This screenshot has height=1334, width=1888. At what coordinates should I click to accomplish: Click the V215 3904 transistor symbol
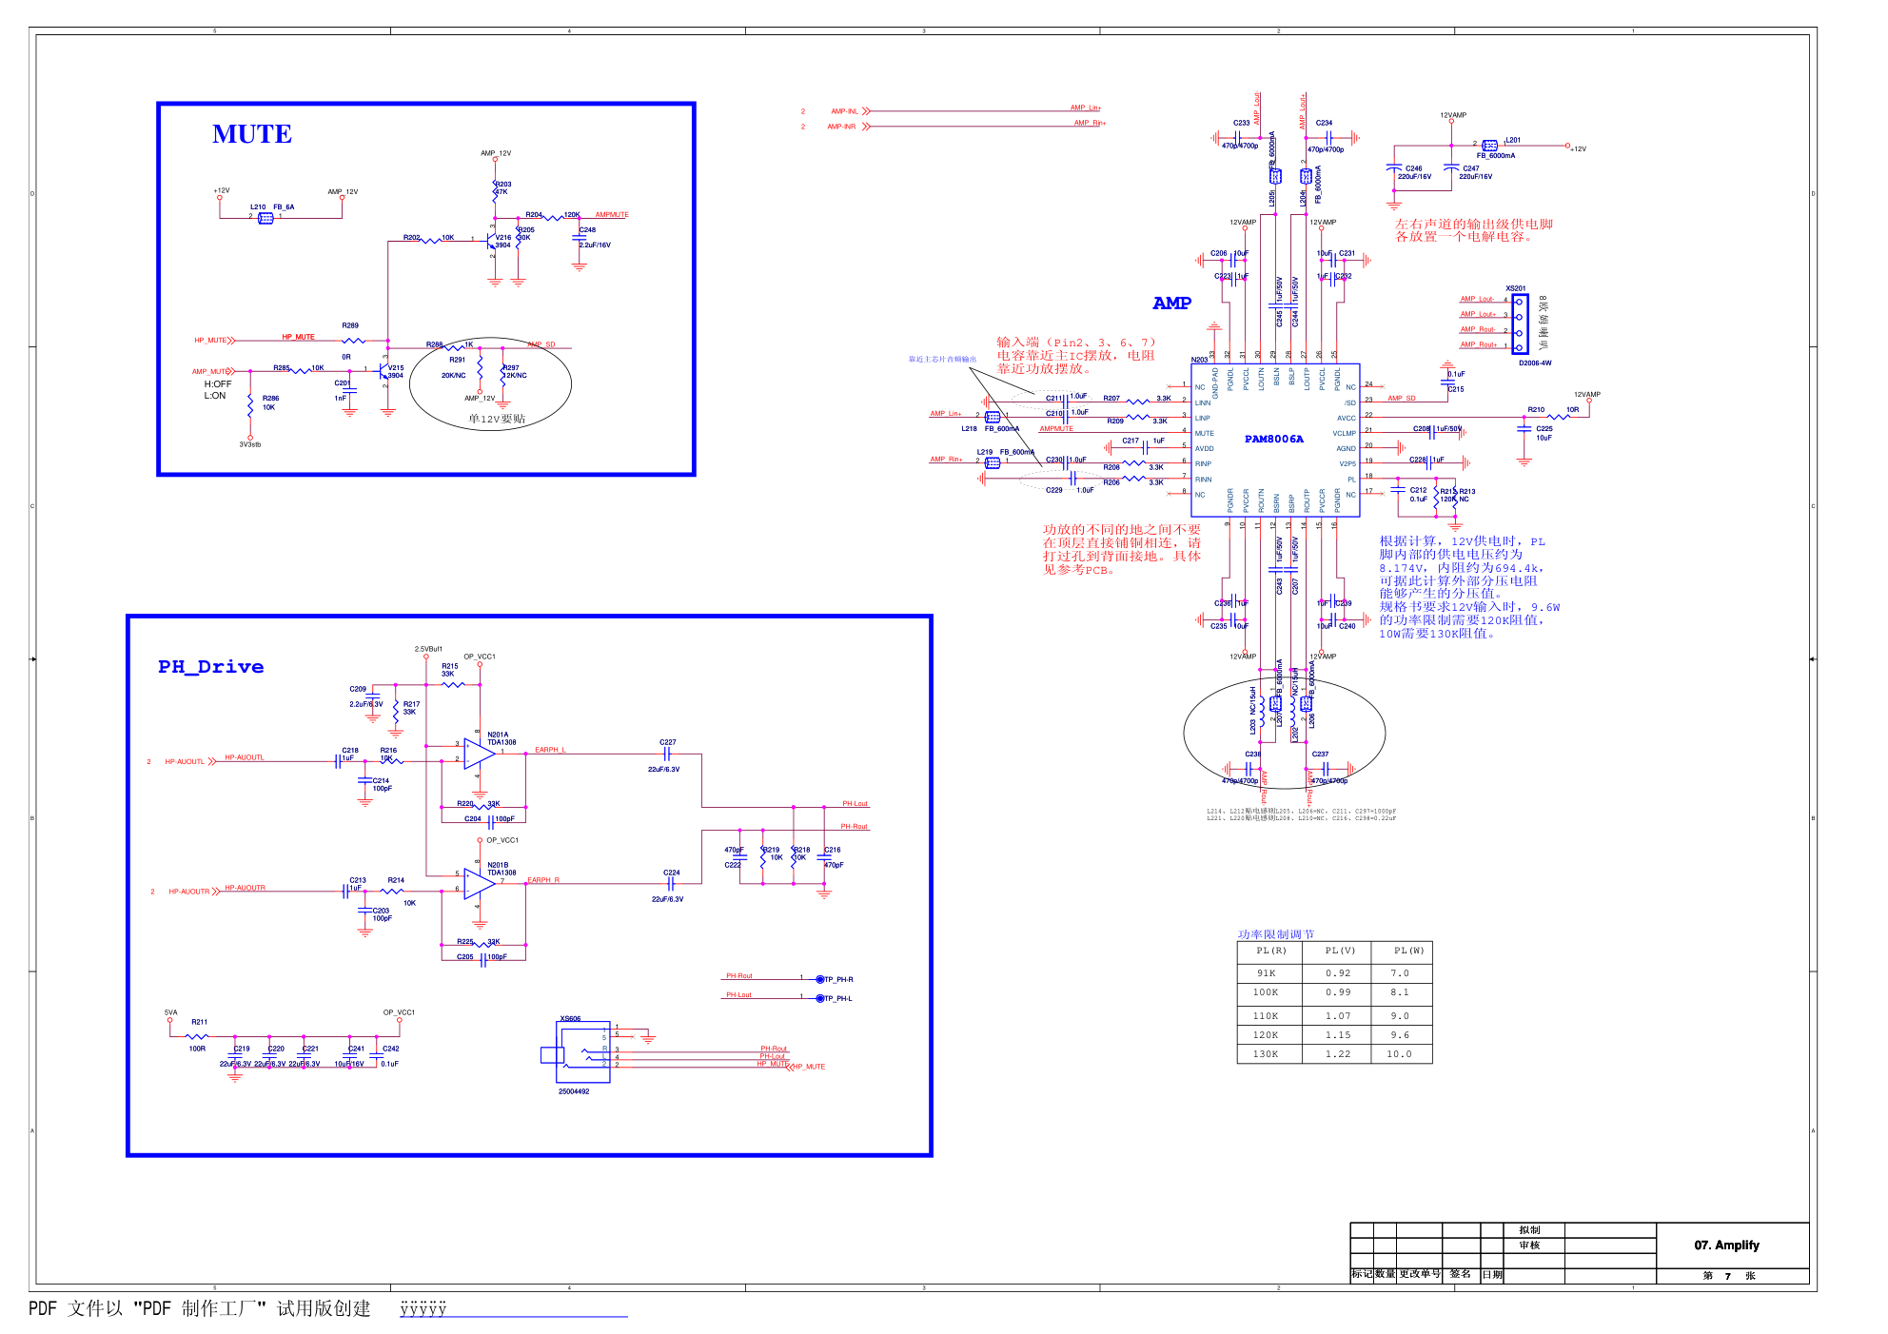pyautogui.click(x=383, y=372)
